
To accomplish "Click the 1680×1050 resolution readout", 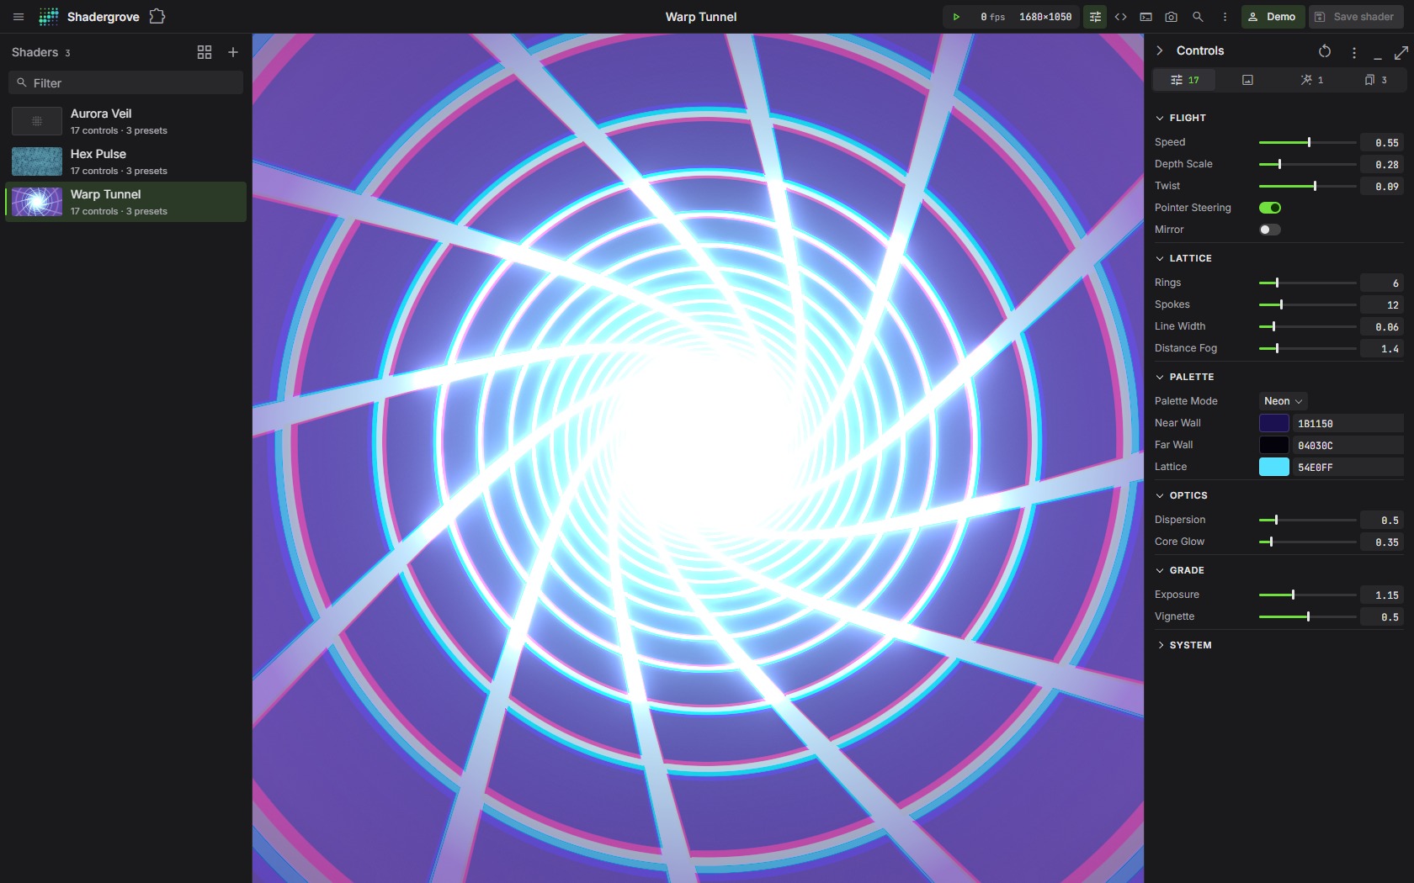I will coord(1045,17).
